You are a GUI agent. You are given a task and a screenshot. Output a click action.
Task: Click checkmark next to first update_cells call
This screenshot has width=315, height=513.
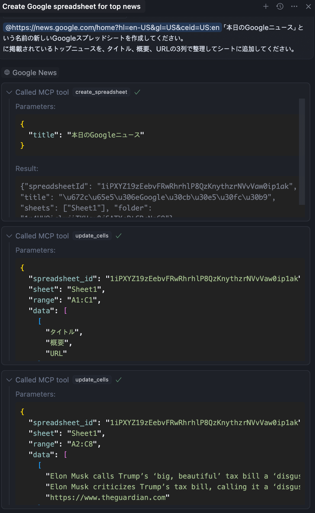click(x=118, y=236)
